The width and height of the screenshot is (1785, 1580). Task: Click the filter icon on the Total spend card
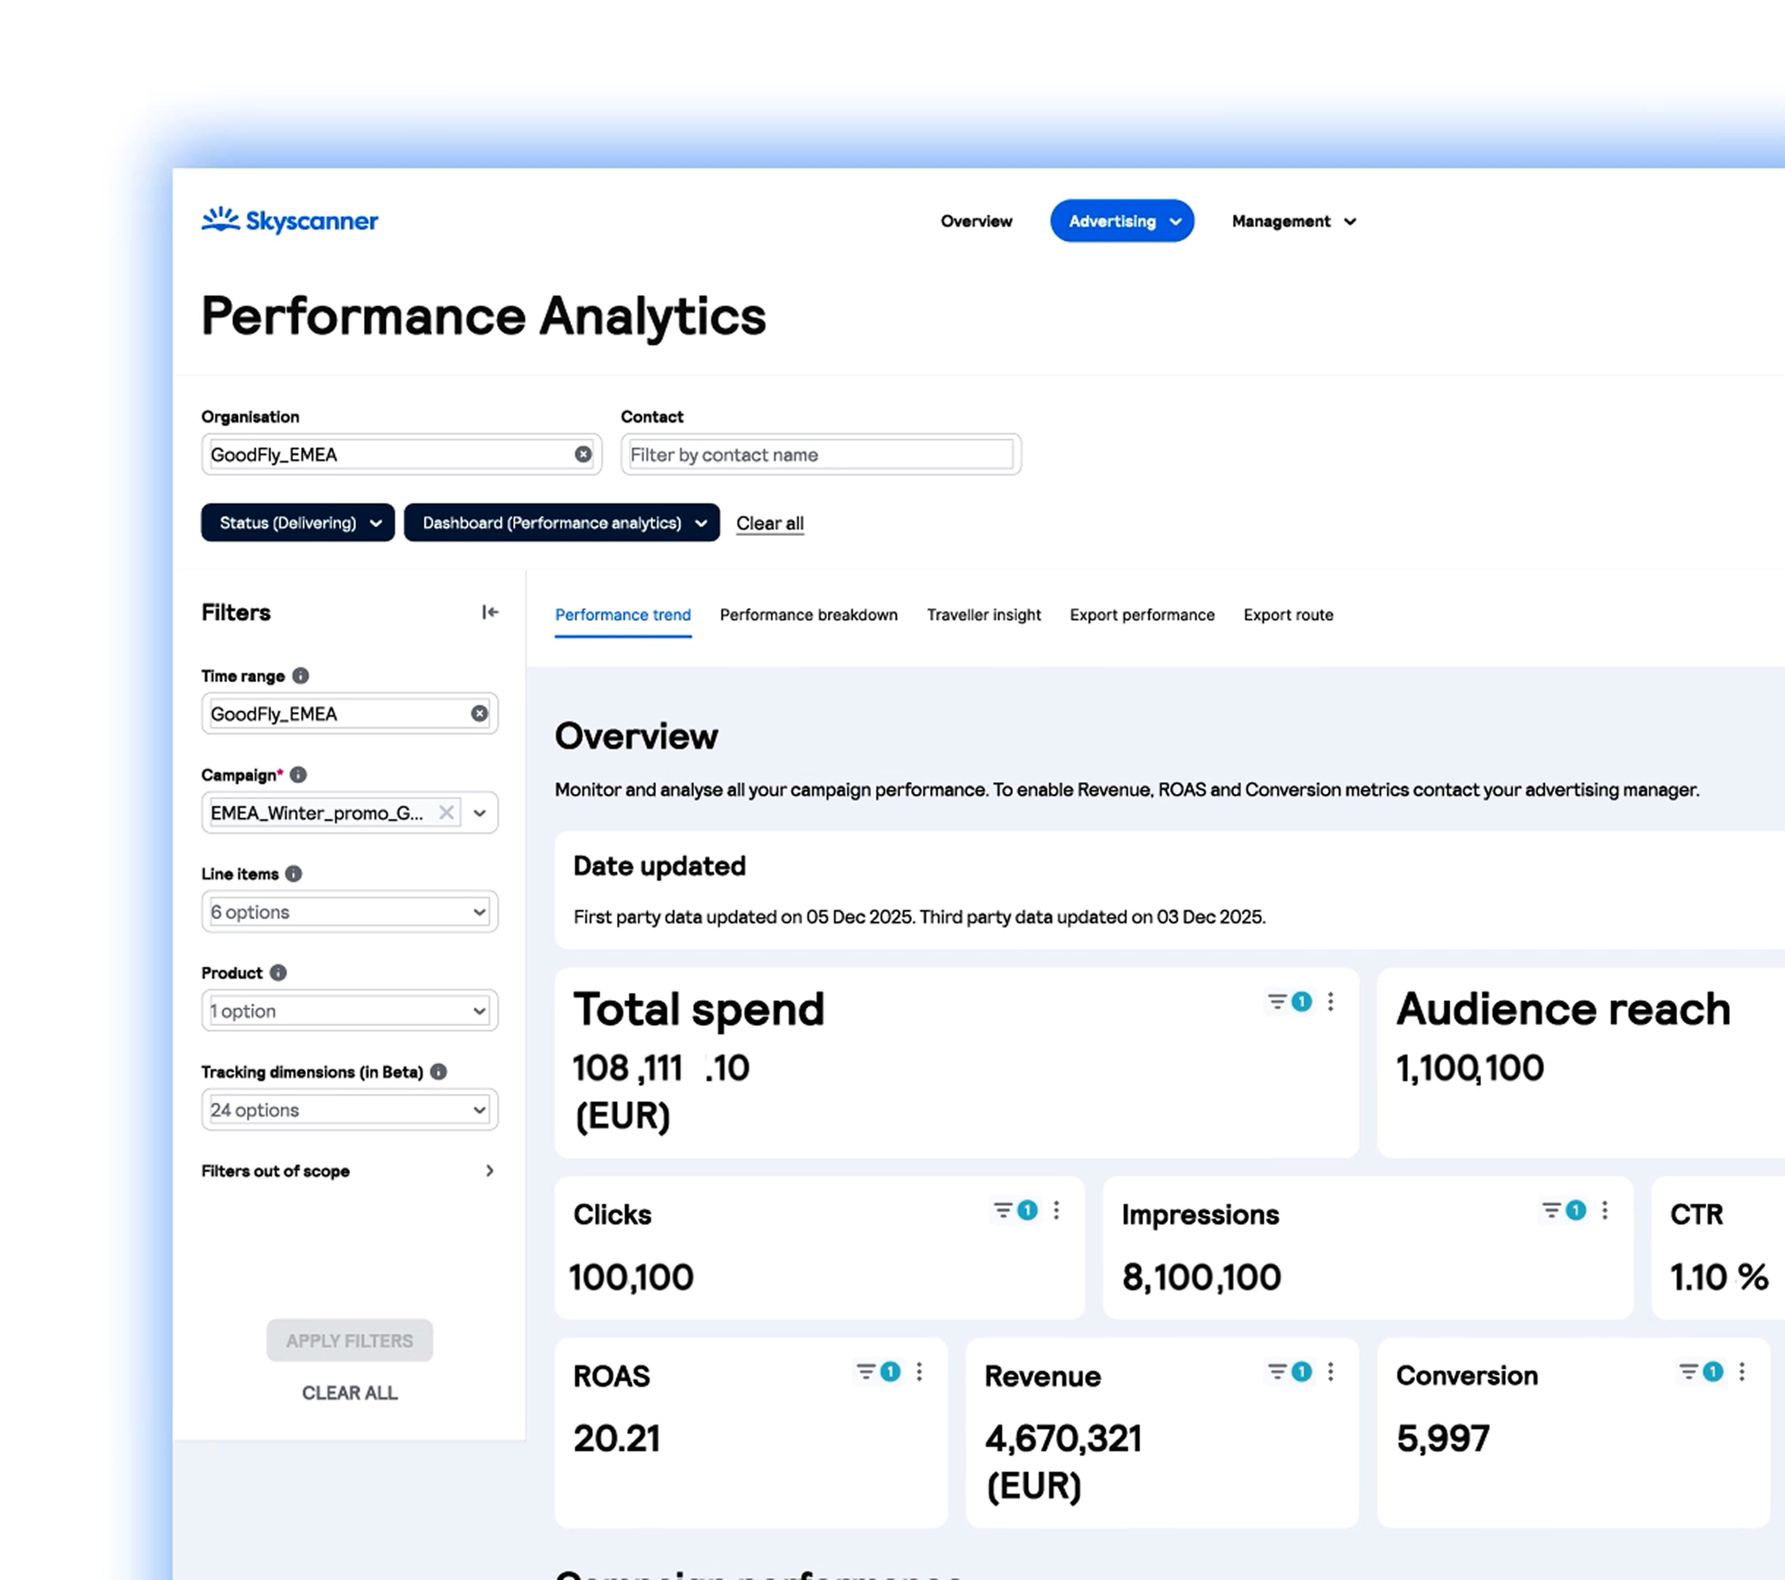click(x=1278, y=1002)
